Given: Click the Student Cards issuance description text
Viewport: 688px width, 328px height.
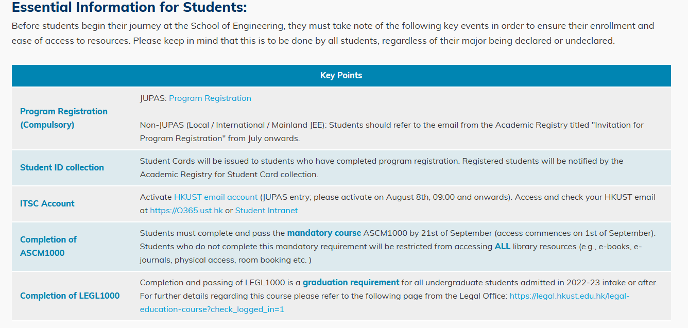Looking at the screenshot, I should click(381, 167).
